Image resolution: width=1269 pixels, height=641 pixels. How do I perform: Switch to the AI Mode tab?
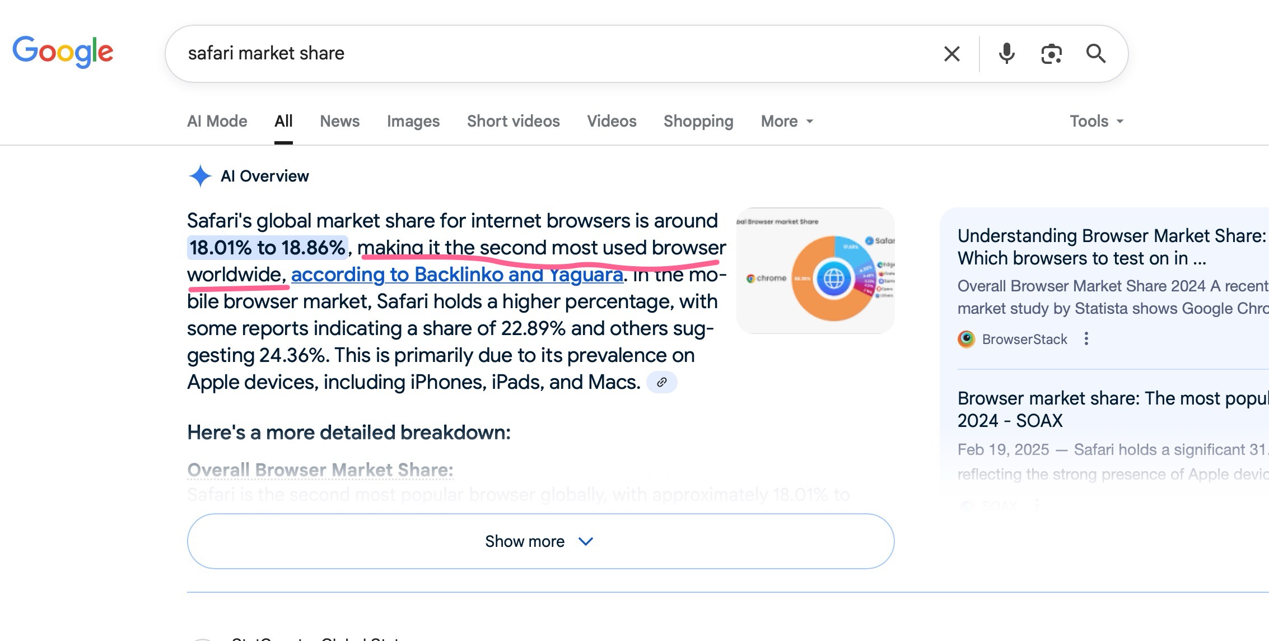click(217, 121)
